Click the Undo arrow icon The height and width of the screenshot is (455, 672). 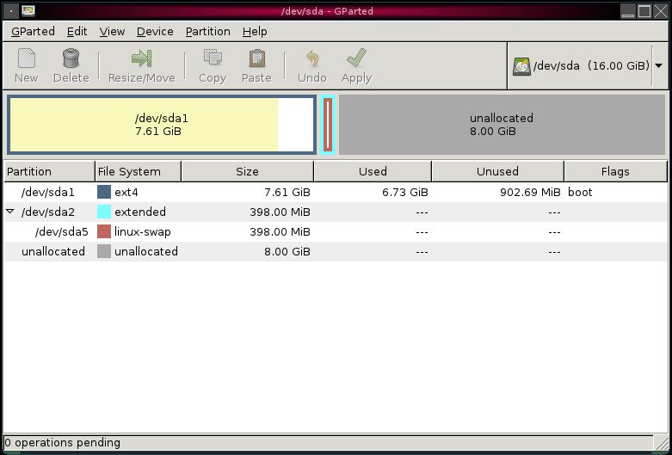point(312,58)
